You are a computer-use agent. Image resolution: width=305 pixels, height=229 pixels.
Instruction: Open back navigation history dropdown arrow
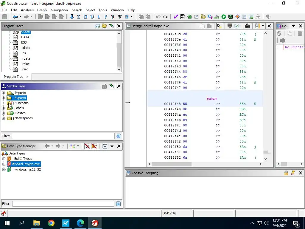[x=20, y=17]
